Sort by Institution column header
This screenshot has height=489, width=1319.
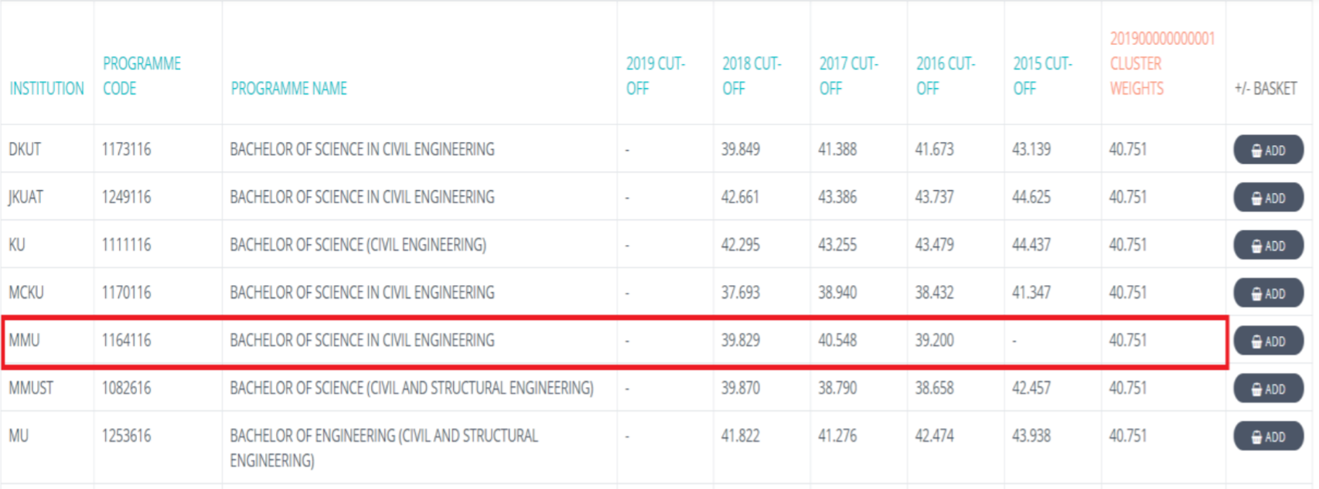(x=46, y=88)
